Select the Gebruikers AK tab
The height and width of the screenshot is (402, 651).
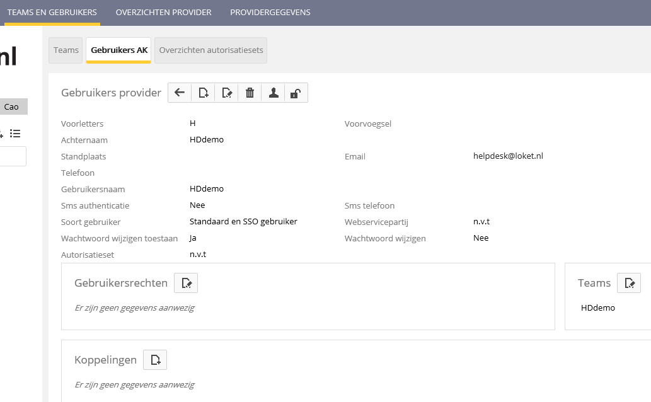[119, 50]
